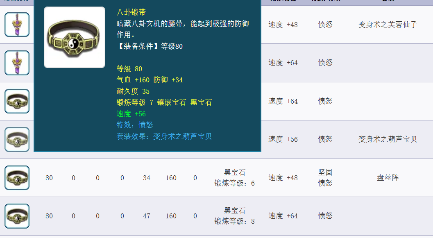Click the 变身术之芙蓉仙子 set cell
Viewport: 433px width, 238px height.
pos(388,25)
